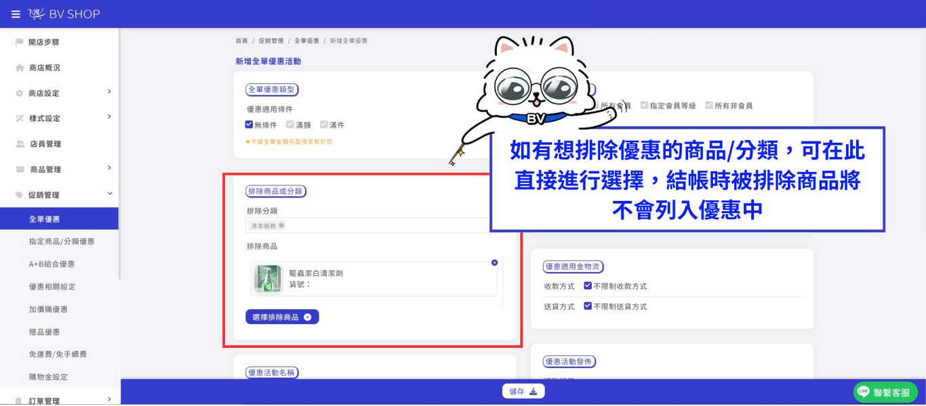Go to 贈品優惠 in the sidebar
The width and height of the screenshot is (926, 406).
(44, 332)
